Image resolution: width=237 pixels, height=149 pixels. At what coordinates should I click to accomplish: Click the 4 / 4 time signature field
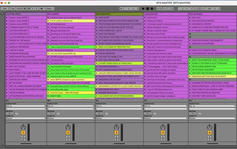point(34,9)
